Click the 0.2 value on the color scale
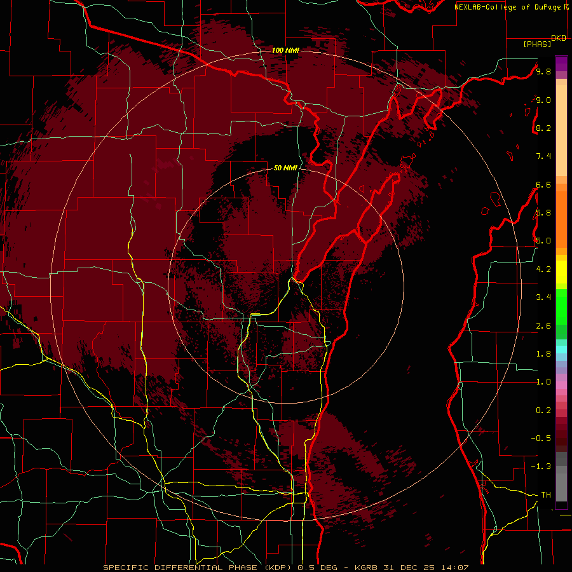Image resolution: width=572 pixels, height=572 pixels. [x=543, y=411]
